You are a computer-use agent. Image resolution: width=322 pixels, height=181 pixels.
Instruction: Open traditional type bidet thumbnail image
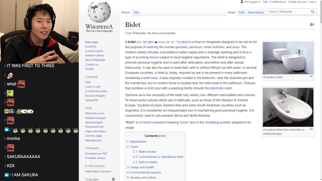288,107
